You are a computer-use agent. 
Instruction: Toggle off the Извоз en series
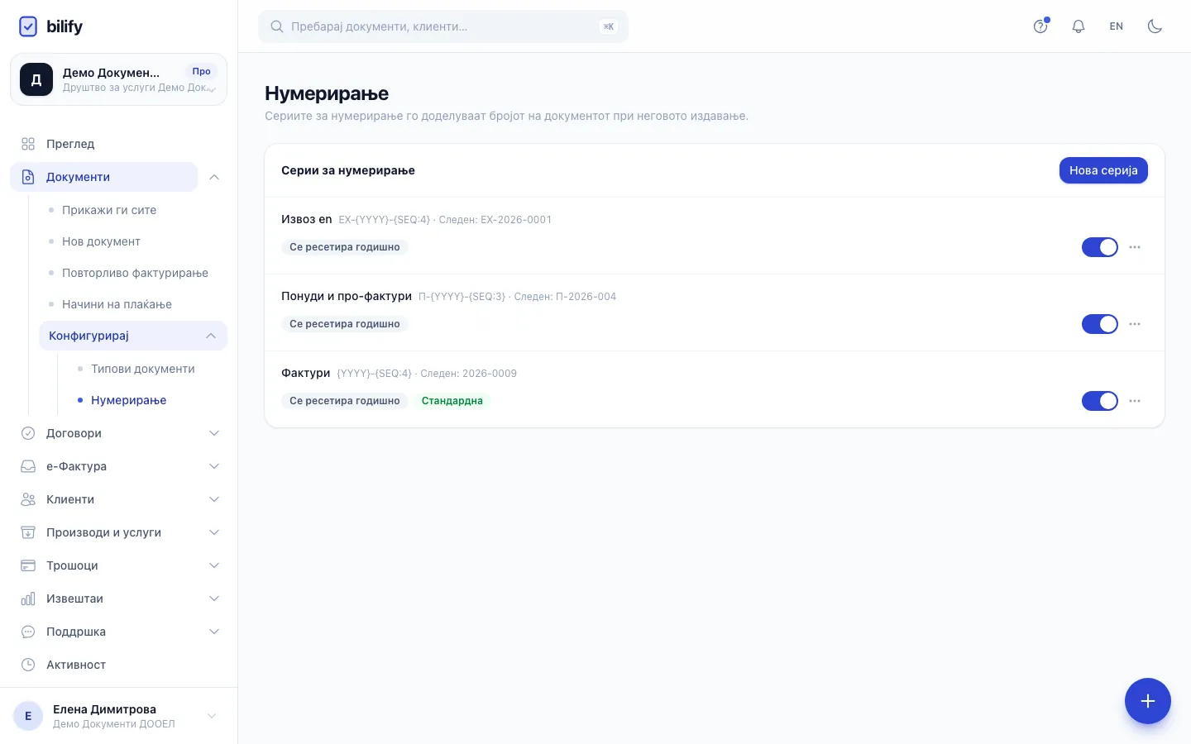(x=1100, y=247)
